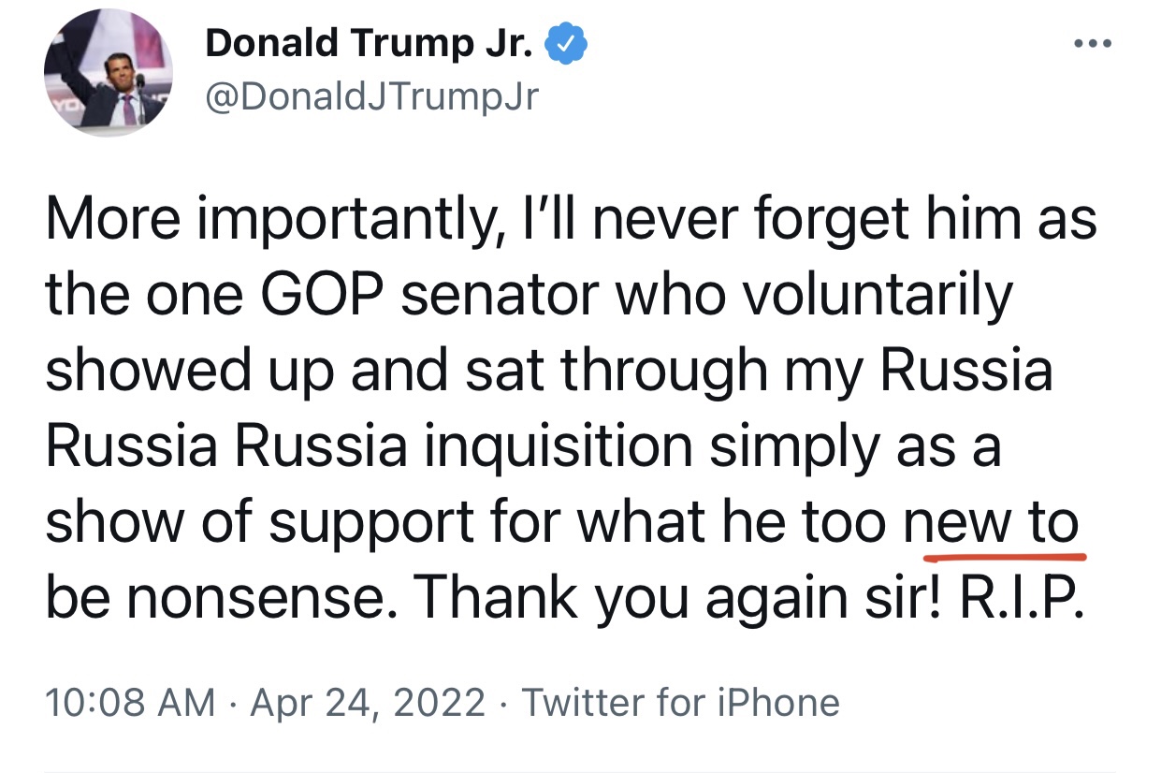
Task: Click the Twitter for iPhone source label
Action: coord(680,702)
